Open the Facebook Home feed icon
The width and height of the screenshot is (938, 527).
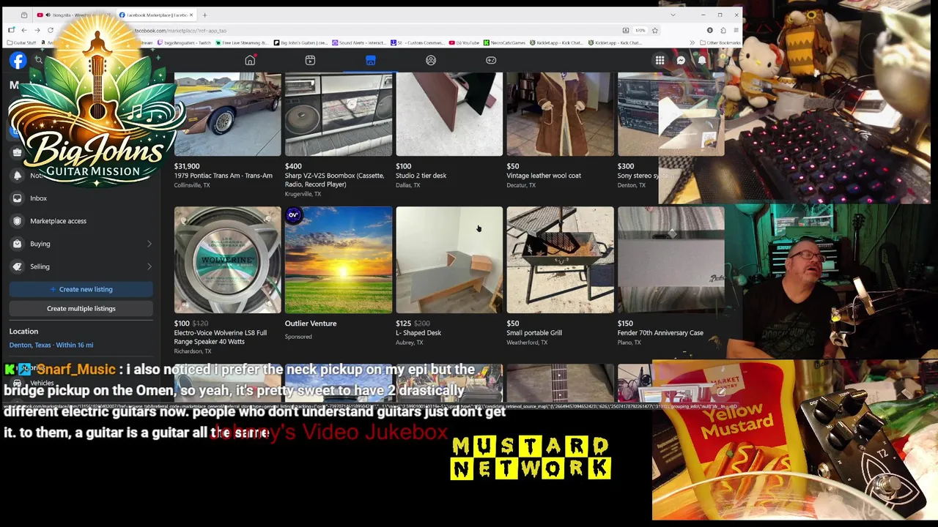250,61
